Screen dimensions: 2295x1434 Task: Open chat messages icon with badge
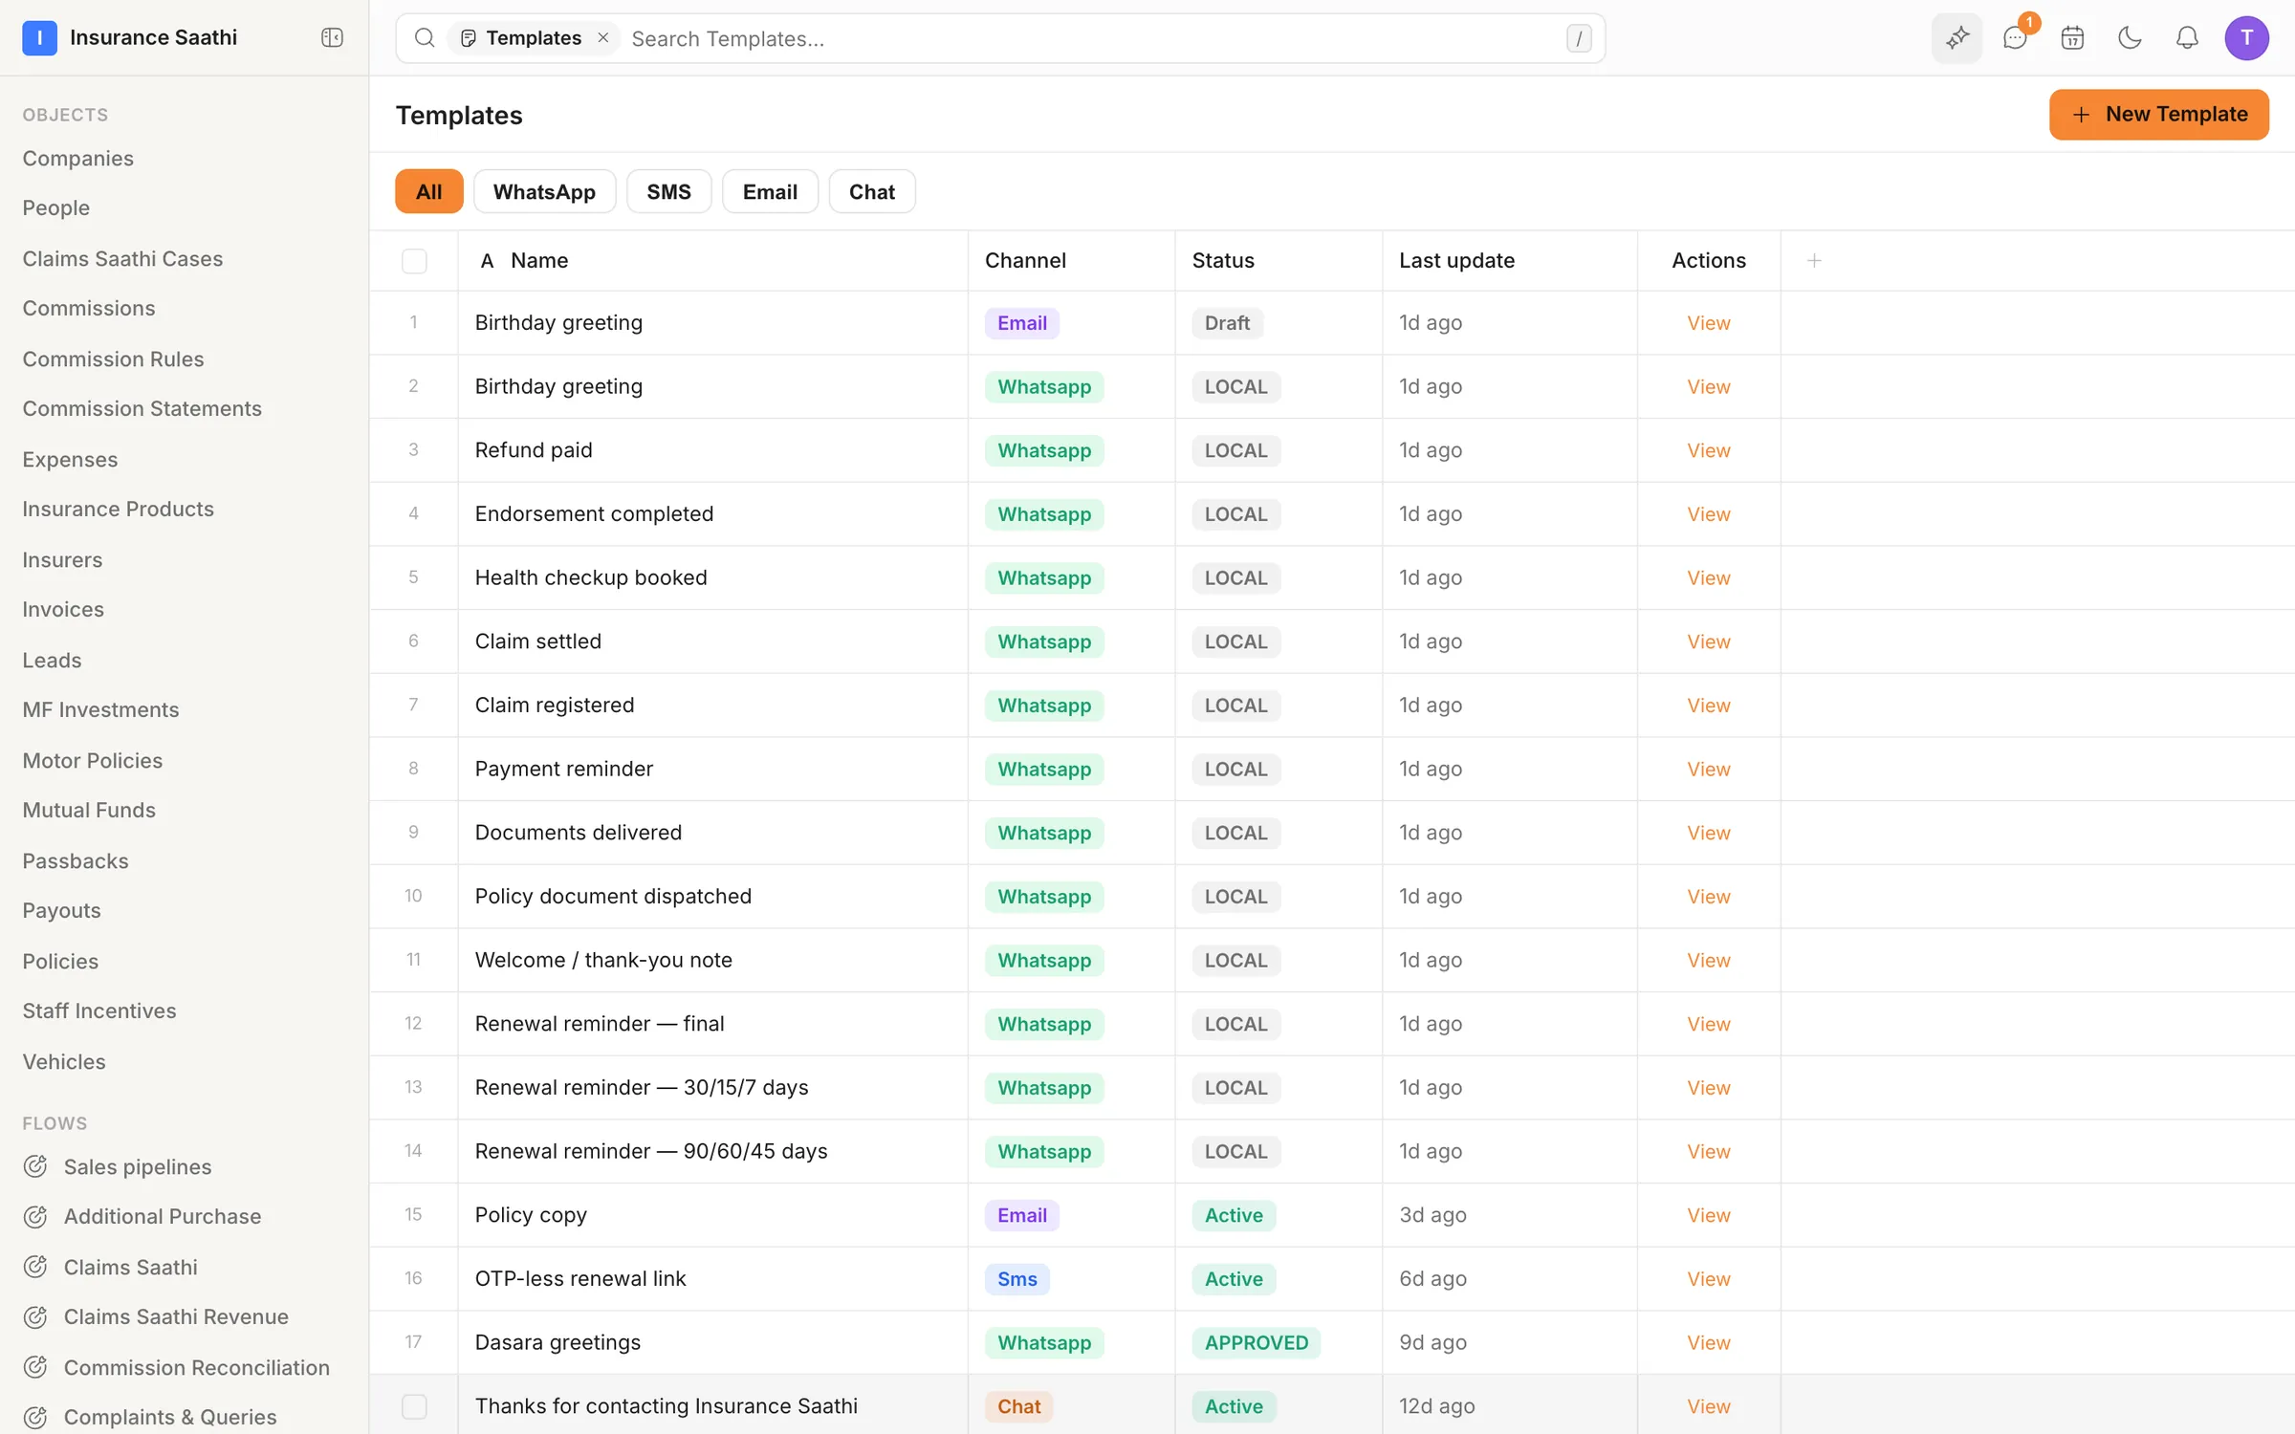coord(2015,38)
